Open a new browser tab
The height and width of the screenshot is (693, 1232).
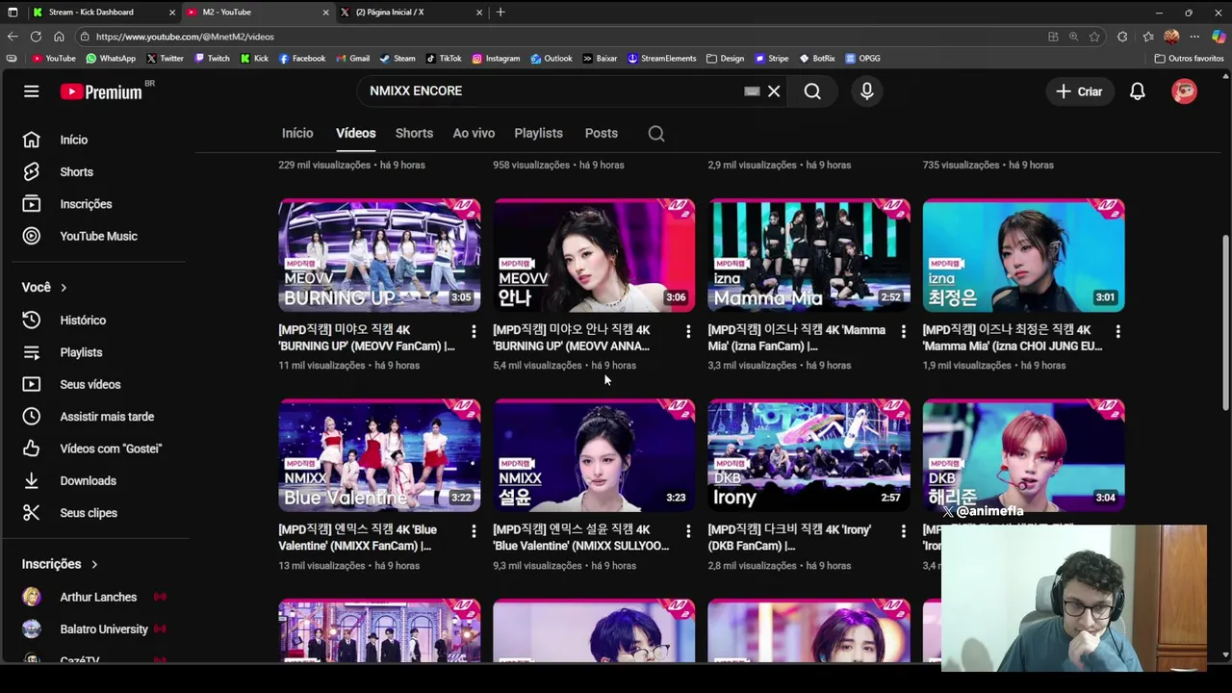click(500, 13)
